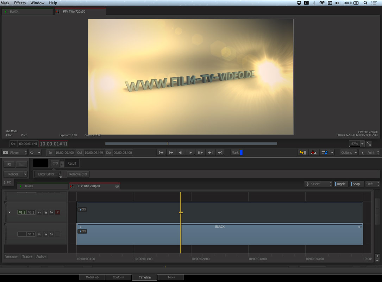
Task: Open the viewer zoom 67% dropdown
Action: pos(362,144)
